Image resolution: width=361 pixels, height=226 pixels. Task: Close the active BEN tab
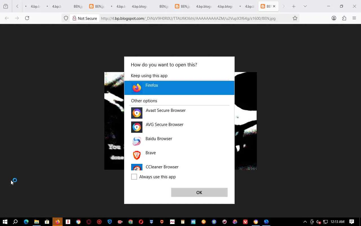pyautogui.click(x=274, y=6)
